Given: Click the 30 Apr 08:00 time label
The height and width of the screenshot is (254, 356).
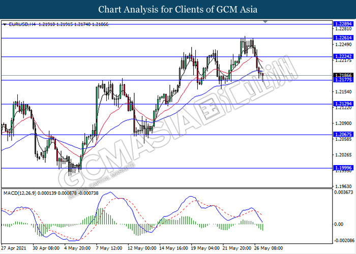Looking at the screenshot, I should [46, 248].
